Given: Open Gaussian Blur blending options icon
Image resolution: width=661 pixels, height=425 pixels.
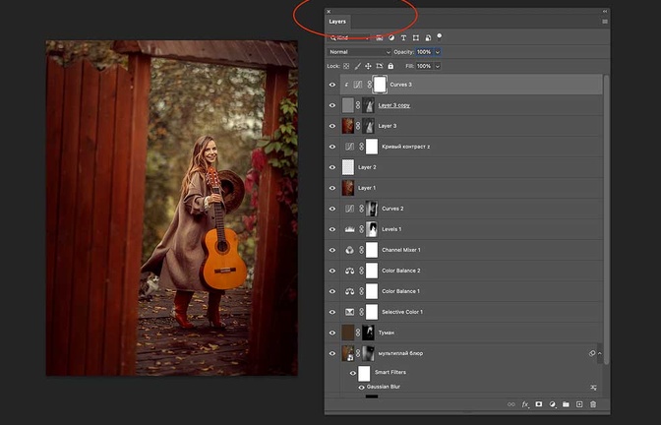Looking at the screenshot, I should tap(593, 388).
